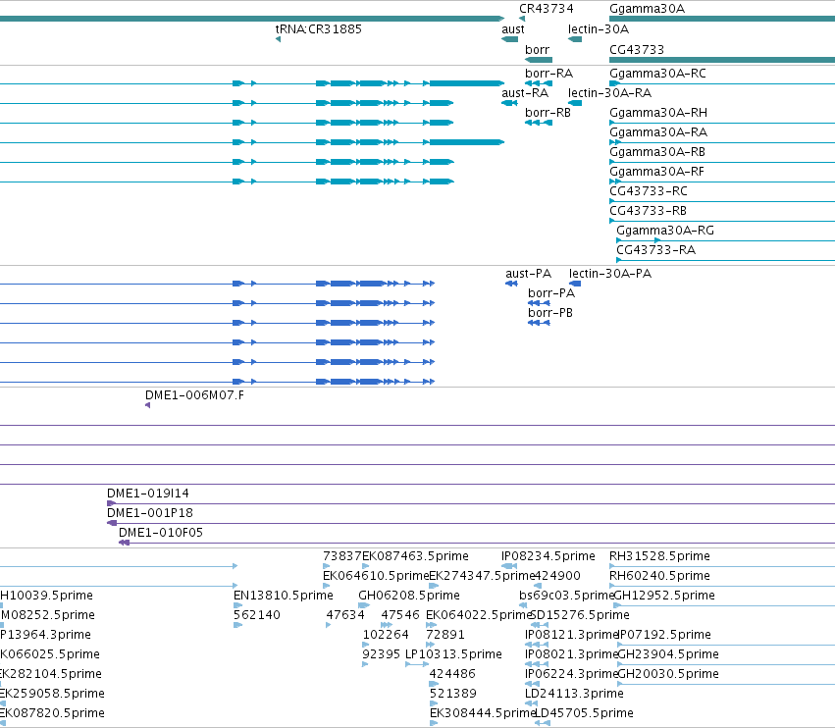Viewport: 835px width, 728px height.
Task: Click the GH12952.5prime EST label
Action: [664, 596]
